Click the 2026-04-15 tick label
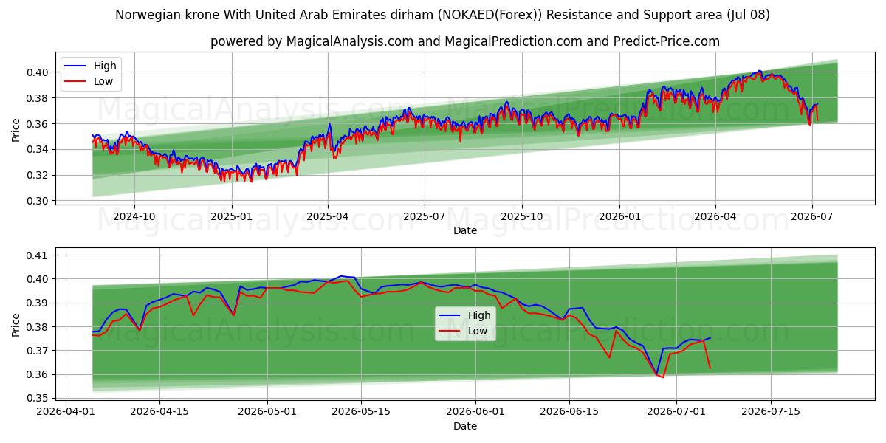The height and width of the screenshot is (443, 886). [x=159, y=412]
